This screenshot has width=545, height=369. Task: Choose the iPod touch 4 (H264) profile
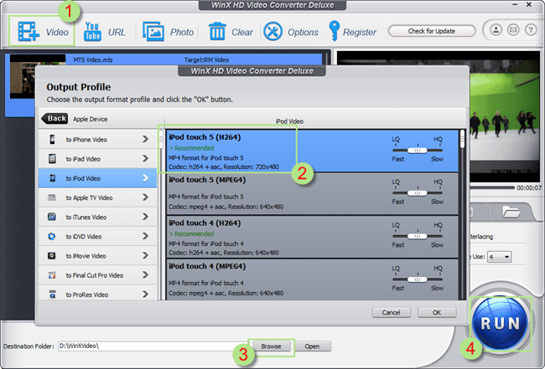tap(312, 238)
